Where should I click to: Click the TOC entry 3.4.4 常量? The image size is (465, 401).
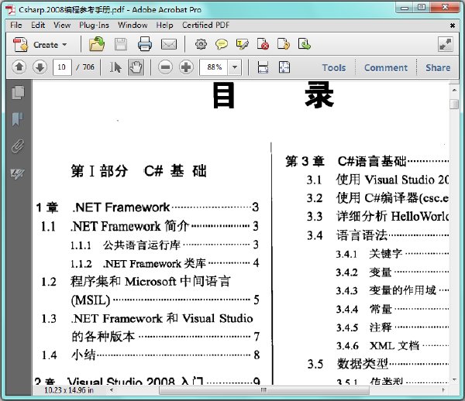pos(392,309)
